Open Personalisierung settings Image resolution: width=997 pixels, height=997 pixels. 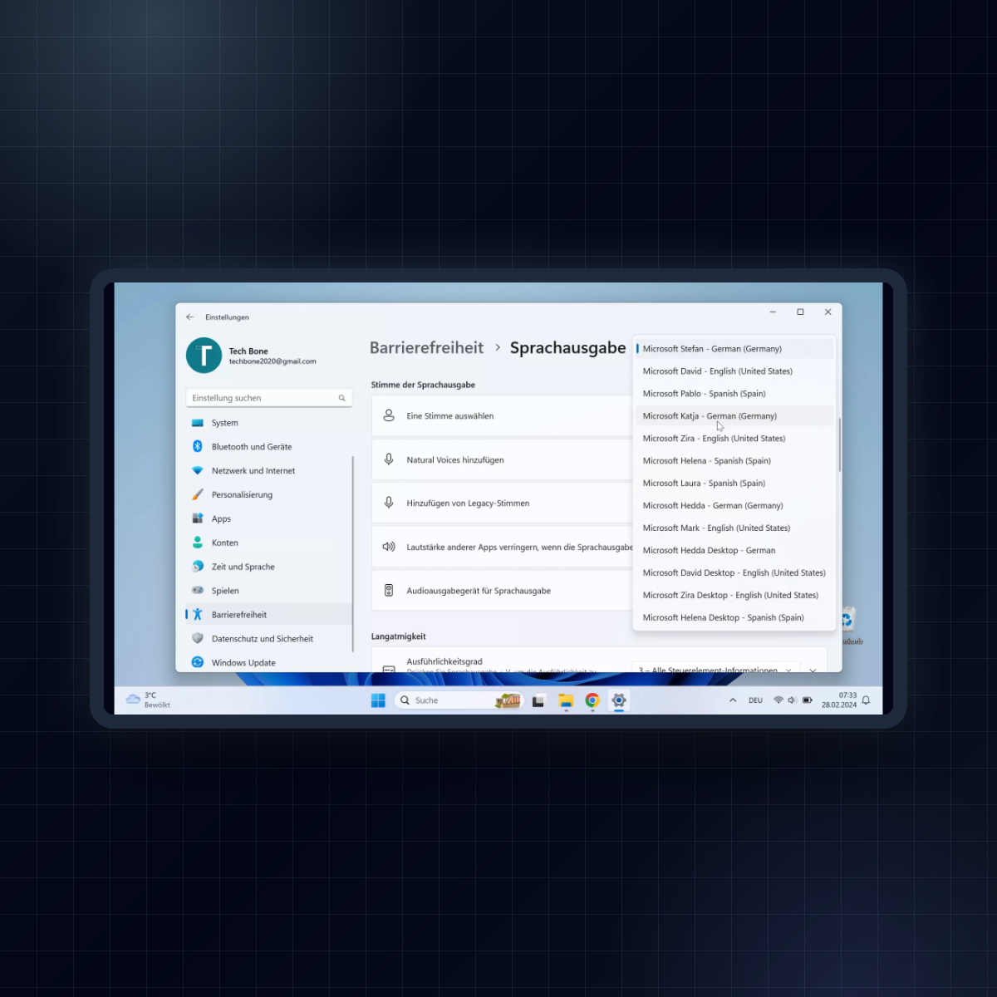tap(269, 495)
